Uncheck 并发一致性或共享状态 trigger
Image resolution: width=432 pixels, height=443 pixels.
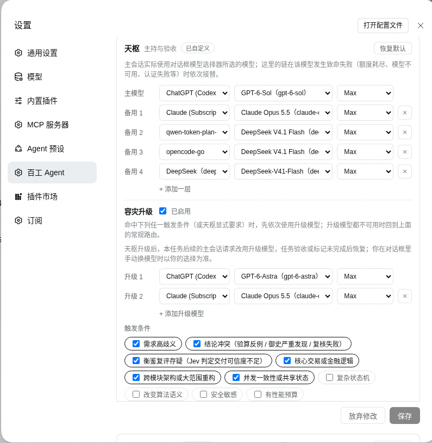[236, 378]
